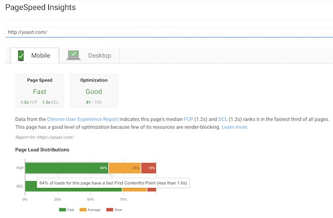
Task: Click the Optimization Good score card
Action: click(94, 91)
